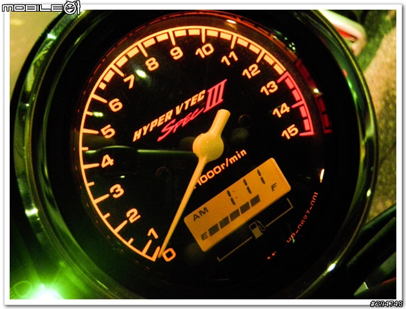Click the #294748 image number
The image size is (406, 309).
386,304
